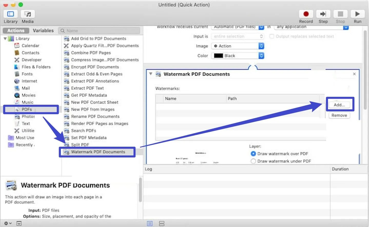Select the Calendar category in the sidebar
Screen dimensions: 369x227
(x=31, y=46)
